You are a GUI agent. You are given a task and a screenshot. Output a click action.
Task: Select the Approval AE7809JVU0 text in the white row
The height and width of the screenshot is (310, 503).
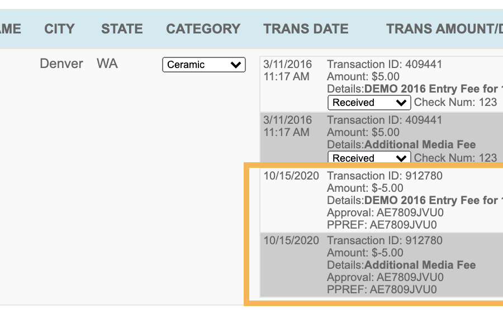385,212
